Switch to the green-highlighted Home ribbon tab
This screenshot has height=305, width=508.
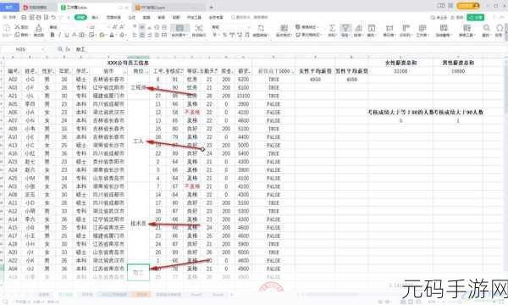click(80, 17)
